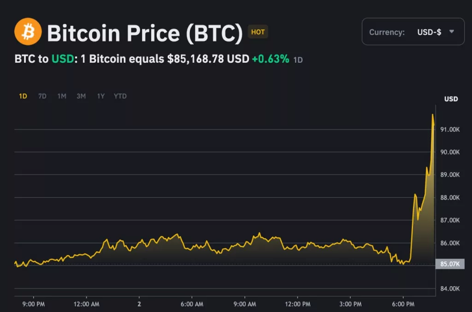The height and width of the screenshot is (312, 472).
Task: Switch chart to 1M range
Action: (62, 96)
